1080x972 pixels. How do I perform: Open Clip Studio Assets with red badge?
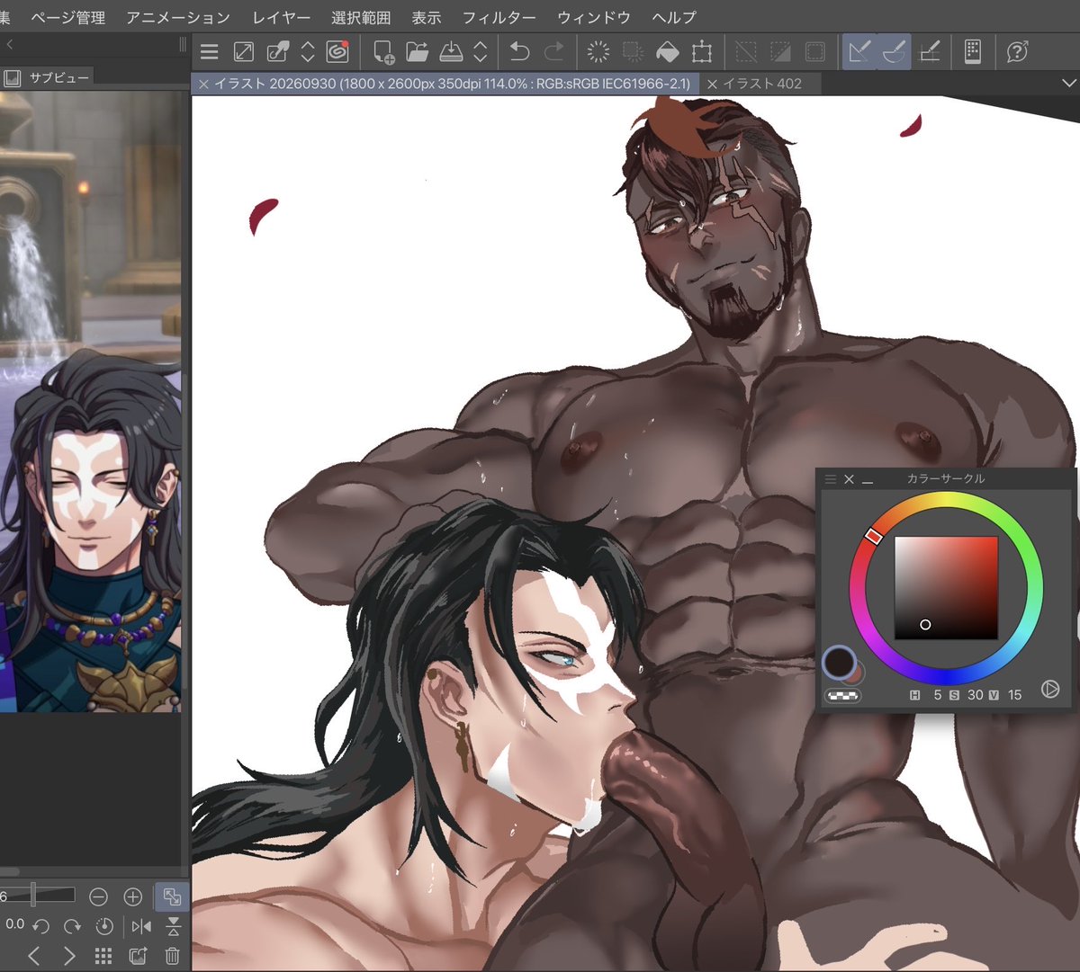click(x=337, y=52)
